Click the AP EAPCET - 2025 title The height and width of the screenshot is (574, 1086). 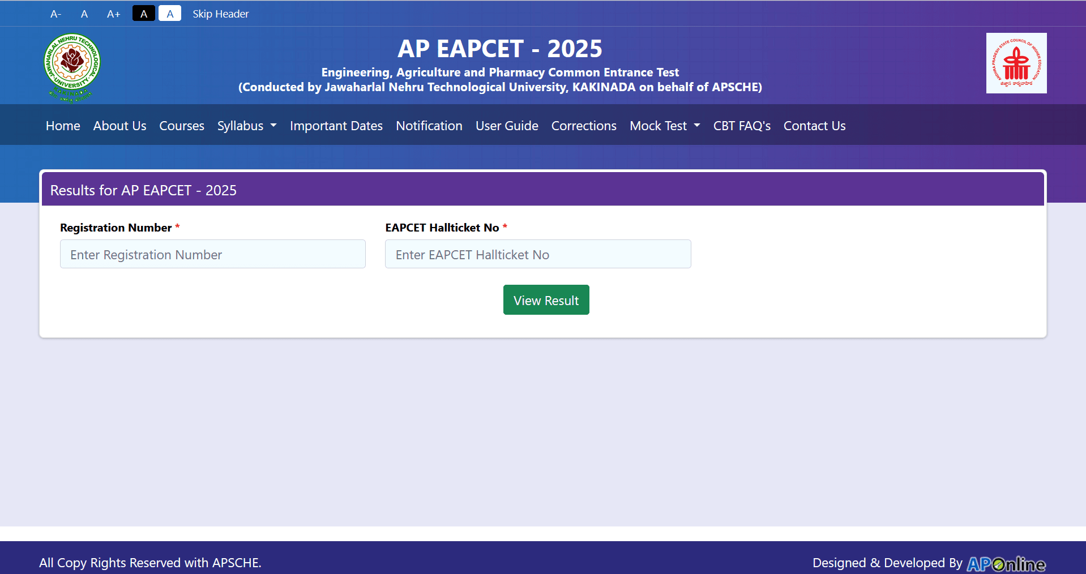pyautogui.click(x=500, y=49)
